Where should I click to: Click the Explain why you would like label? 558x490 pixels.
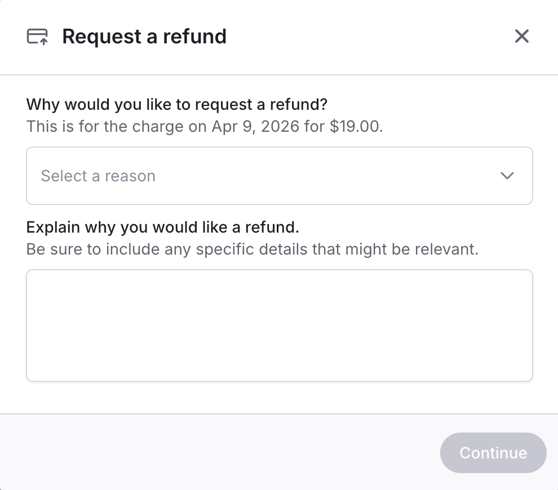(x=162, y=228)
